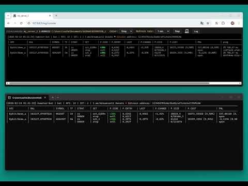248x186 pixels.
Task: Click the BAL header in terminal window
Action: click(x=33, y=109)
